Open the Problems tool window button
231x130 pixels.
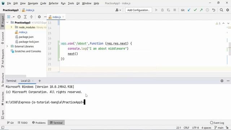tap(39, 123)
